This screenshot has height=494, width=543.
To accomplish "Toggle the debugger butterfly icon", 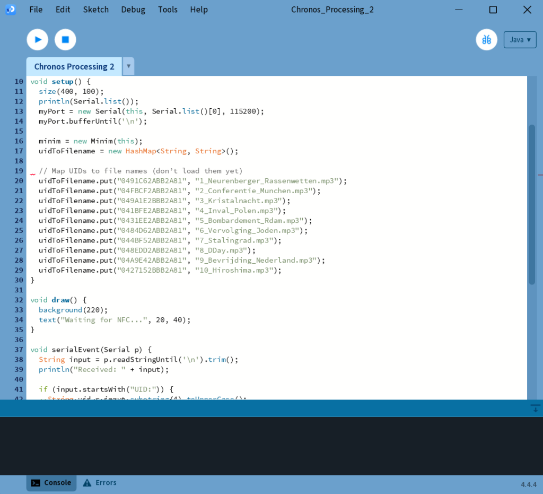I will [487, 40].
